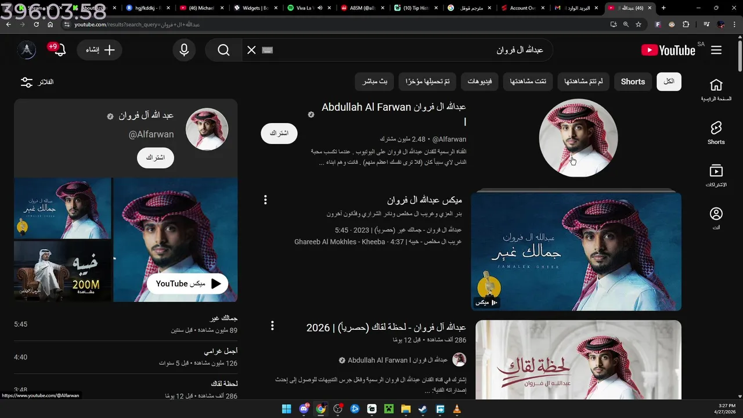Select the تمّت مشاهدتها chip
This screenshot has height=418, width=743.
coord(528,82)
